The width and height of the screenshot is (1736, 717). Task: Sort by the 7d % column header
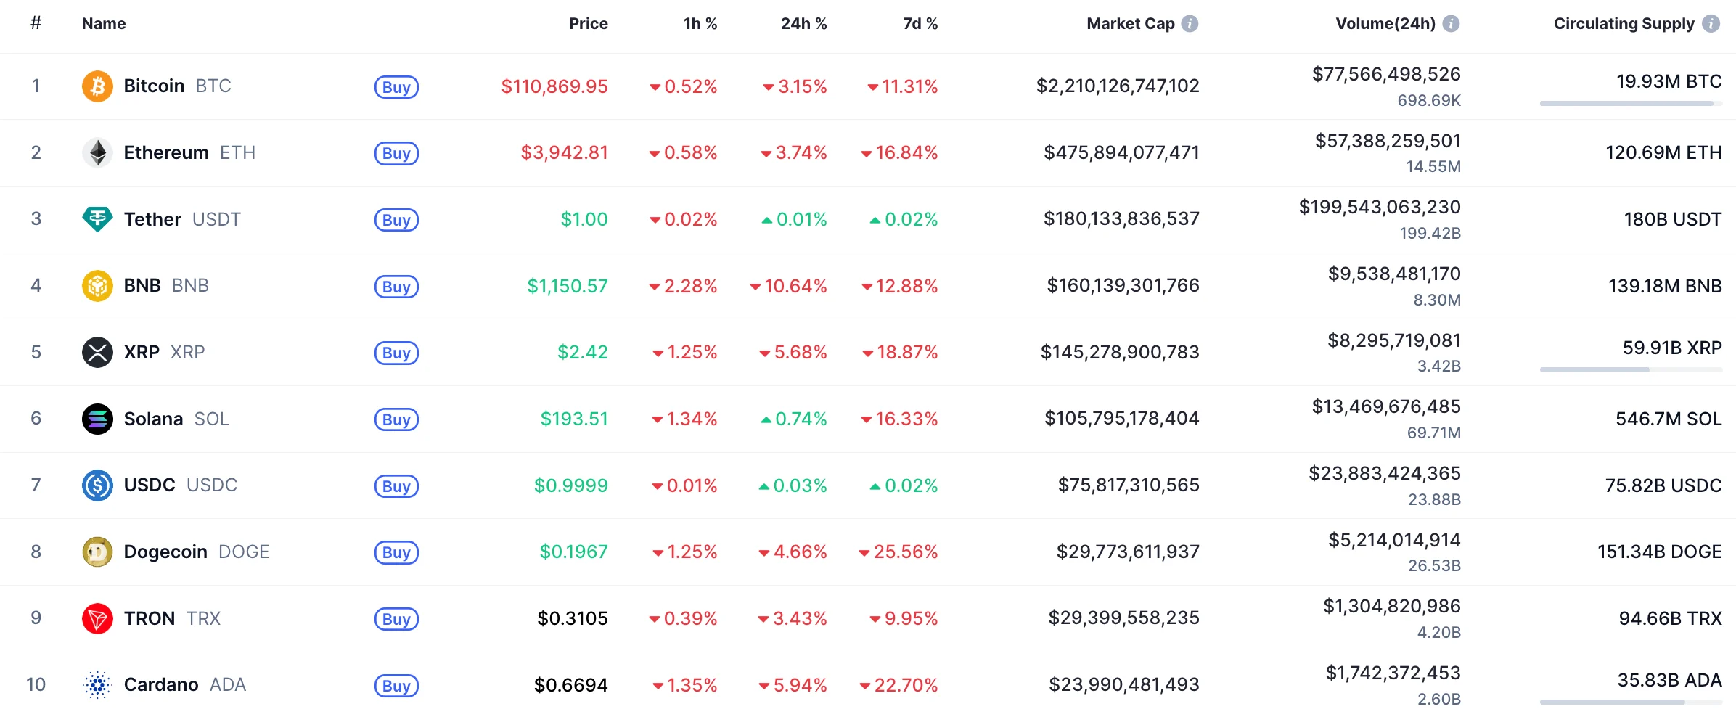click(x=920, y=24)
